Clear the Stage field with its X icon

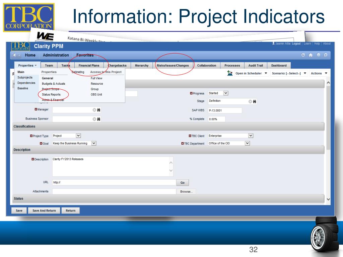[x=250, y=101]
